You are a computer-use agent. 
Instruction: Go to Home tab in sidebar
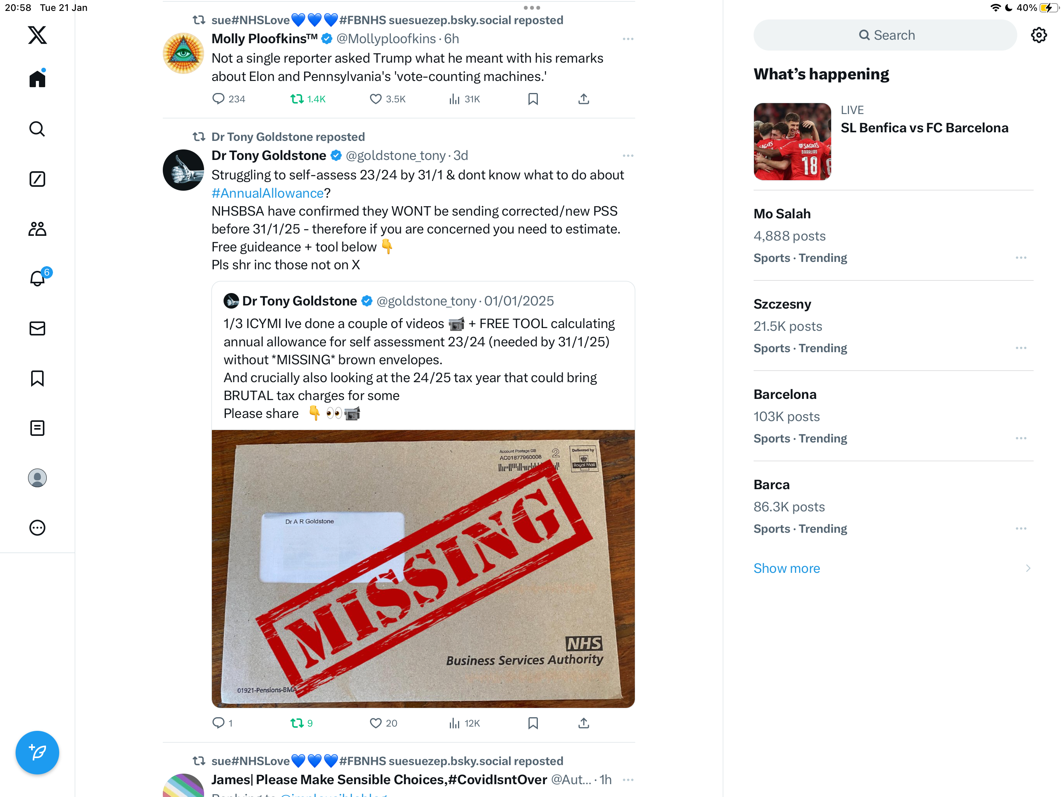click(x=37, y=78)
